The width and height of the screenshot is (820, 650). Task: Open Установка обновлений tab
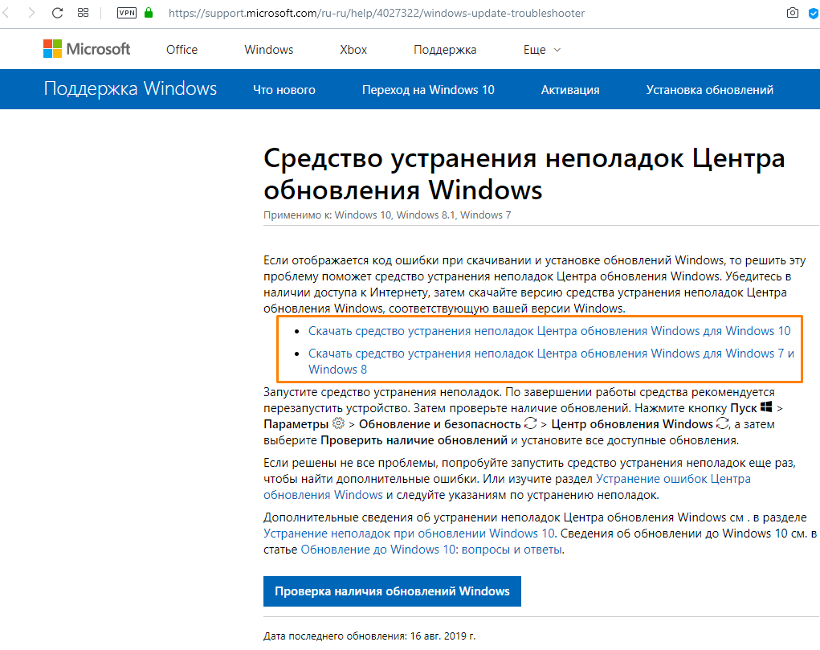point(710,90)
